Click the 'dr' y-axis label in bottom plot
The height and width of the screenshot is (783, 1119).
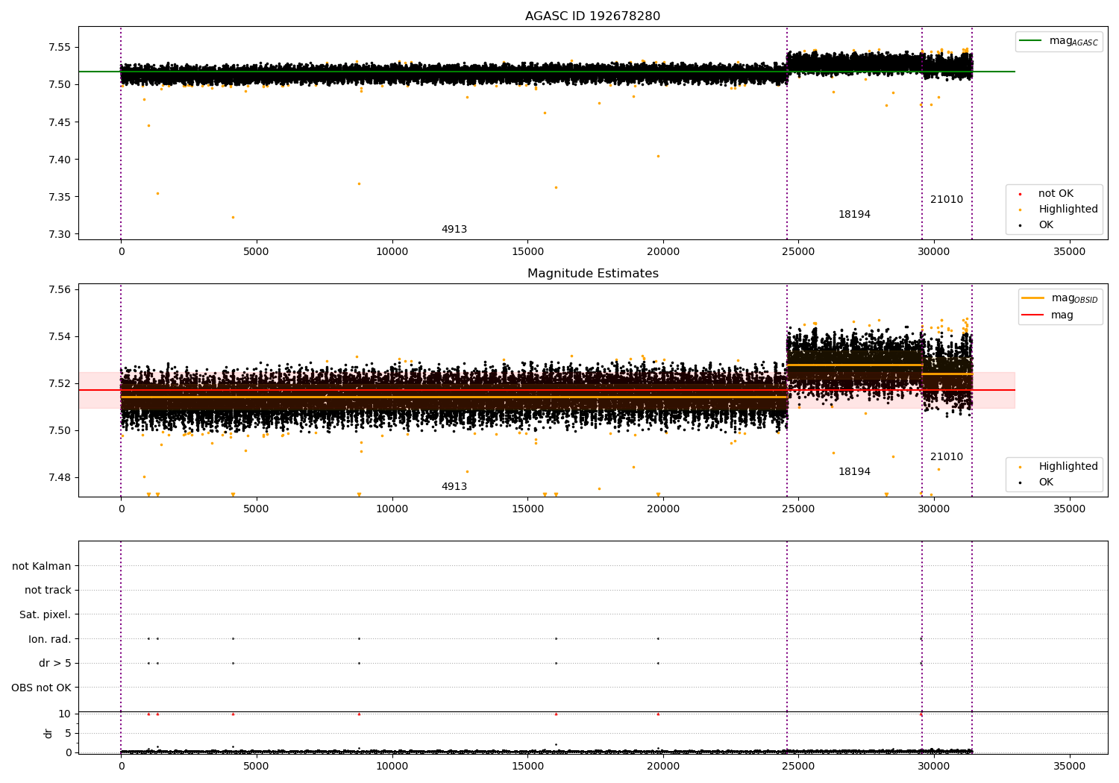pyautogui.click(x=48, y=734)
